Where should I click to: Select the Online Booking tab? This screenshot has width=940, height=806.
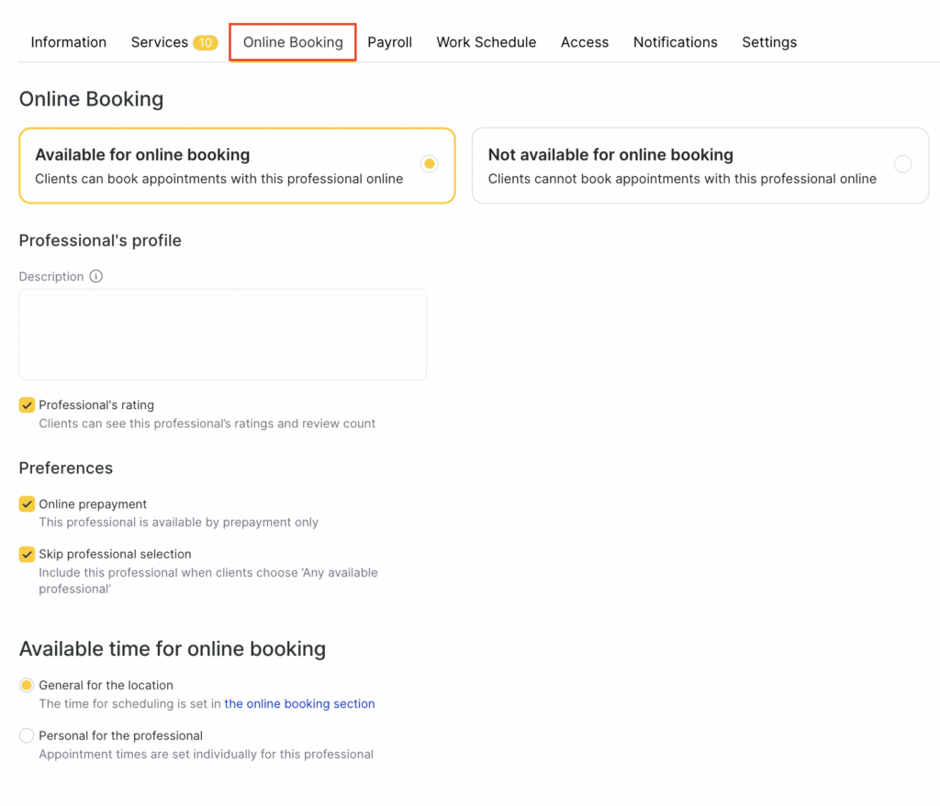293,42
